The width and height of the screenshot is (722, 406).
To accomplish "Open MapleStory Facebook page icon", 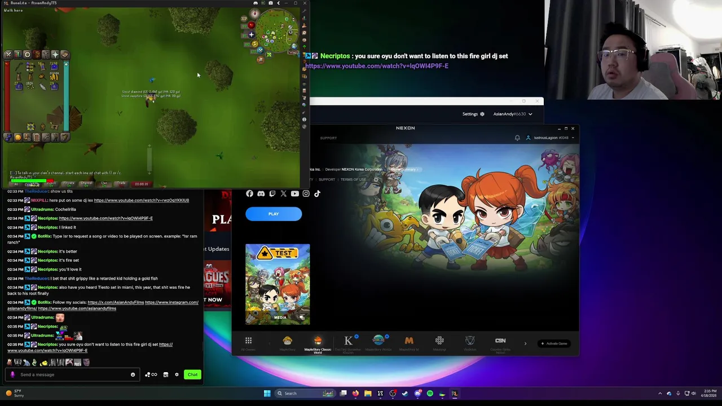I will point(249,193).
